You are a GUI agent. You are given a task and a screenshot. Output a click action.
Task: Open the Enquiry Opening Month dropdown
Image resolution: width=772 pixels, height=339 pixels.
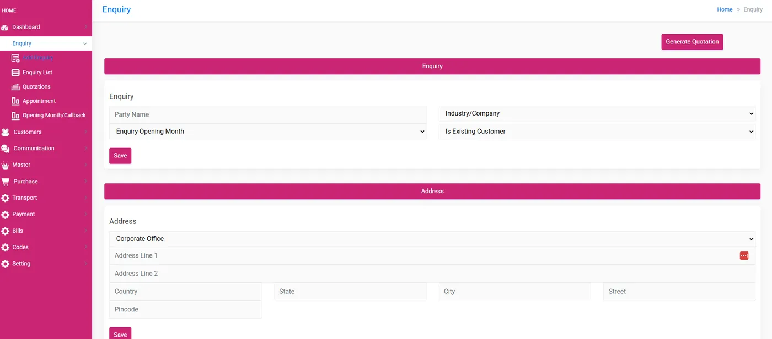point(268,132)
